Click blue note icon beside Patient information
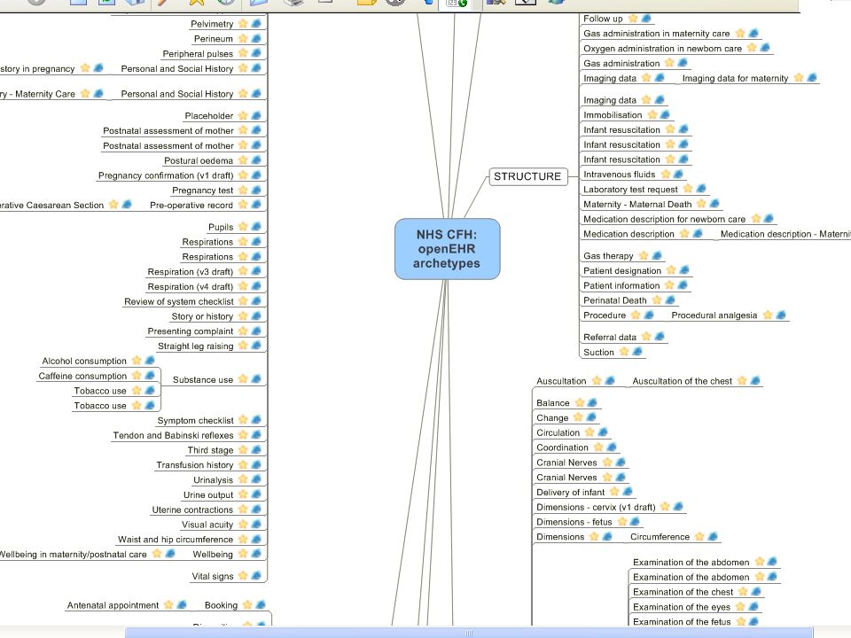851x638 pixels. [x=683, y=285]
